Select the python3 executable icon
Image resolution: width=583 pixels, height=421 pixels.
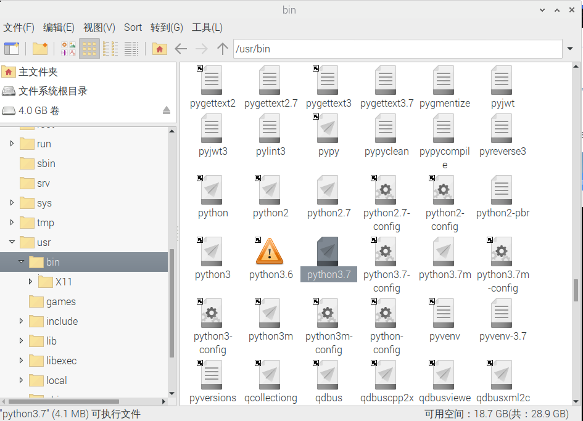pos(212,252)
